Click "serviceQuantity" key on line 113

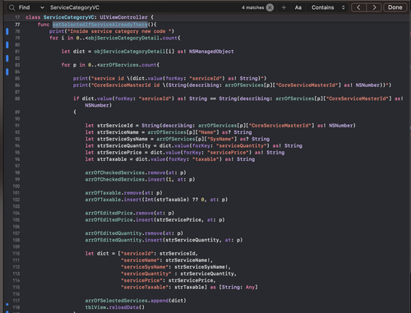[x=146, y=274]
